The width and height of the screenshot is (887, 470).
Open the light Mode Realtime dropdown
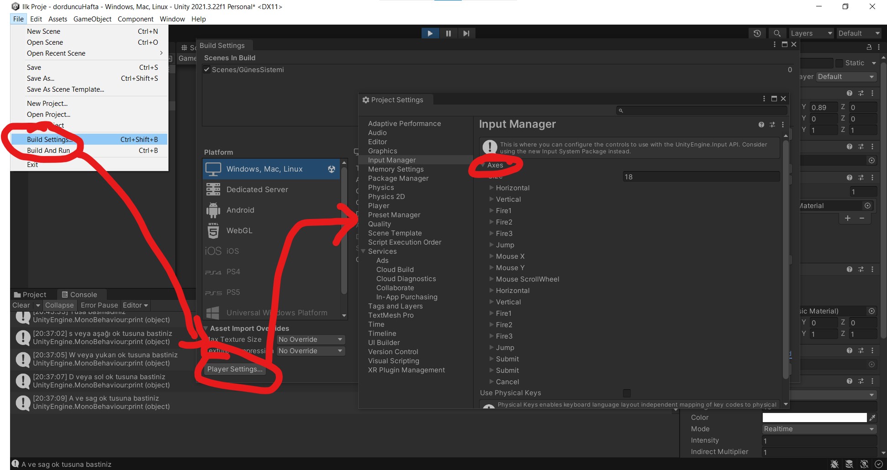pyautogui.click(x=819, y=429)
